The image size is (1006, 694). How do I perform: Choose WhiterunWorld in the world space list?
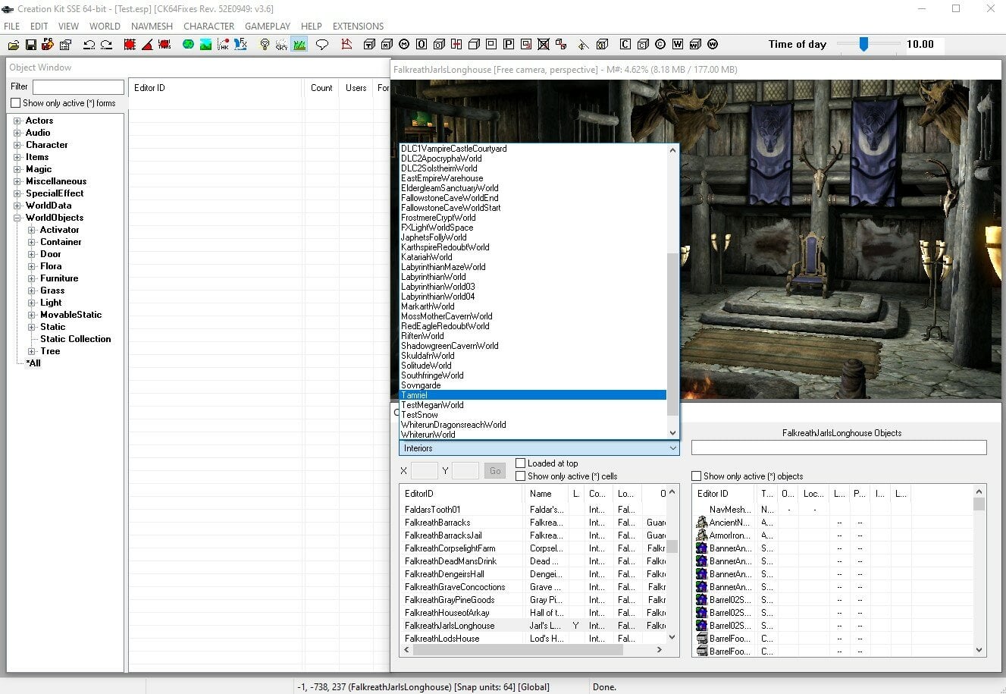pos(533,435)
